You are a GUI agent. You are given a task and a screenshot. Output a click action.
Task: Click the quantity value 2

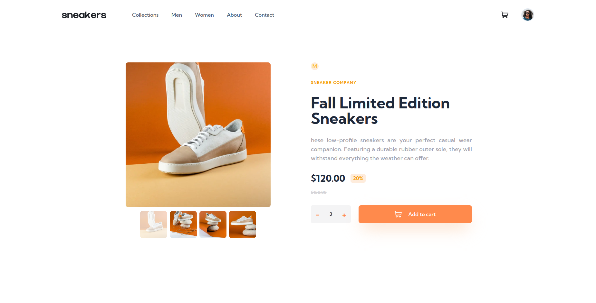(x=331, y=214)
